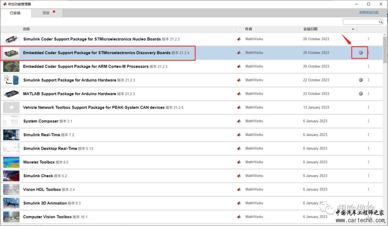Sort by 安装日期 column header
Viewport: 388px width, 226px height.
[310, 29]
